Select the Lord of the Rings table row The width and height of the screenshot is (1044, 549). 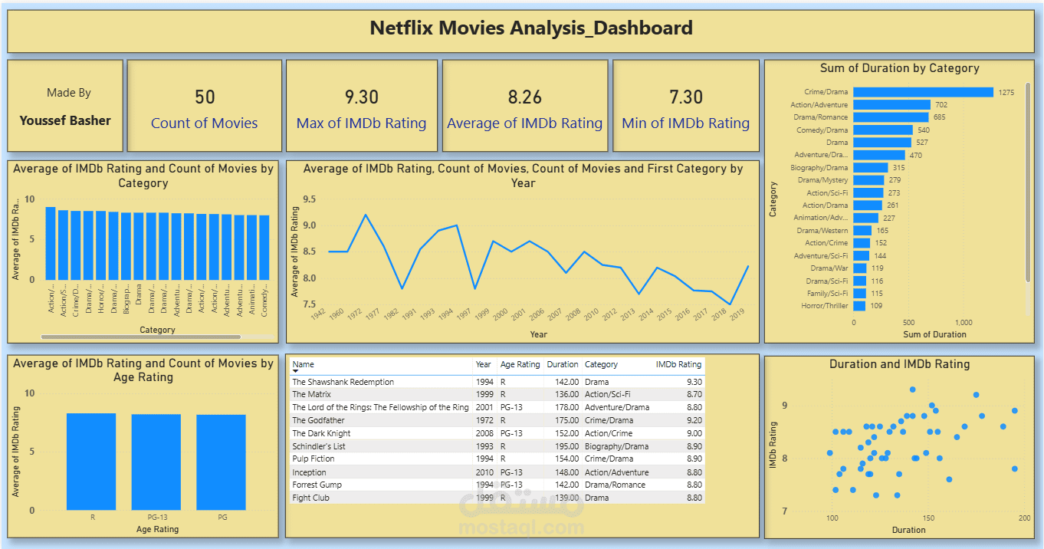click(497, 407)
